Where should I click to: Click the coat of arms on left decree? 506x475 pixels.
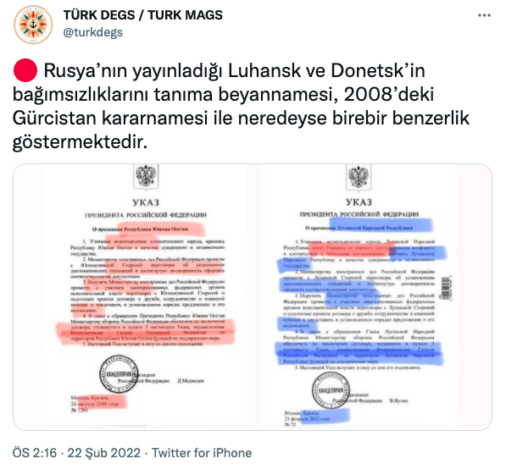(x=146, y=177)
